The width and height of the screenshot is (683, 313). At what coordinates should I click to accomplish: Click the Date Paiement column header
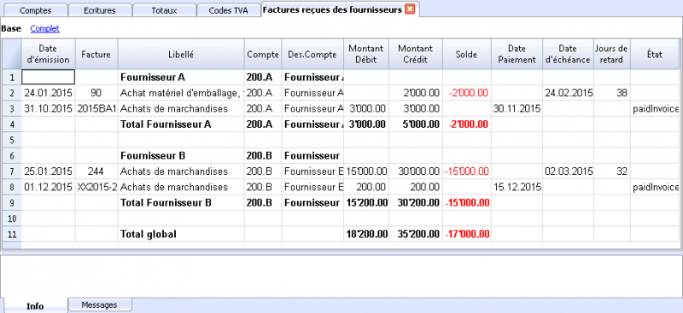pyautogui.click(x=517, y=54)
